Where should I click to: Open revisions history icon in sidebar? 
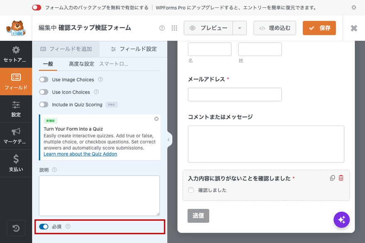click(16, 228)
